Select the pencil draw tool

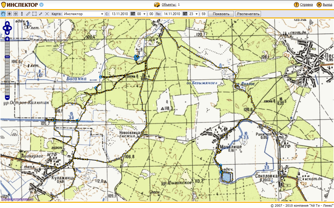(41, 14)
